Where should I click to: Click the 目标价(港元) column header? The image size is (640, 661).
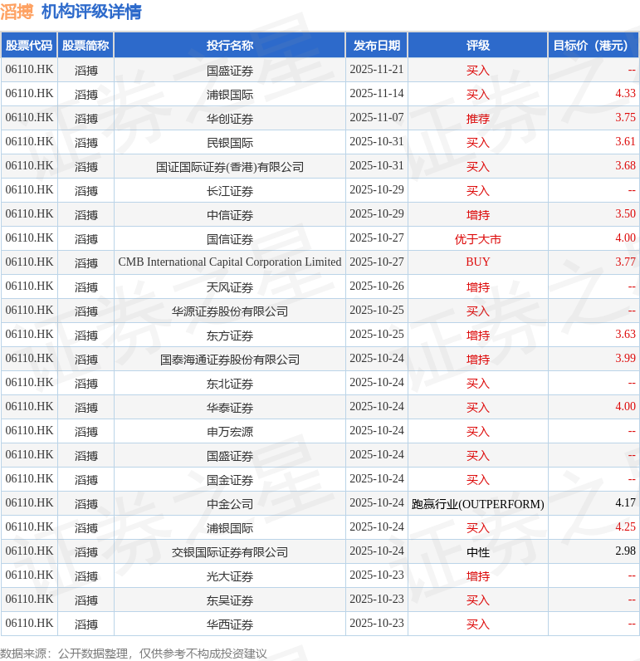tap(594, 45)
